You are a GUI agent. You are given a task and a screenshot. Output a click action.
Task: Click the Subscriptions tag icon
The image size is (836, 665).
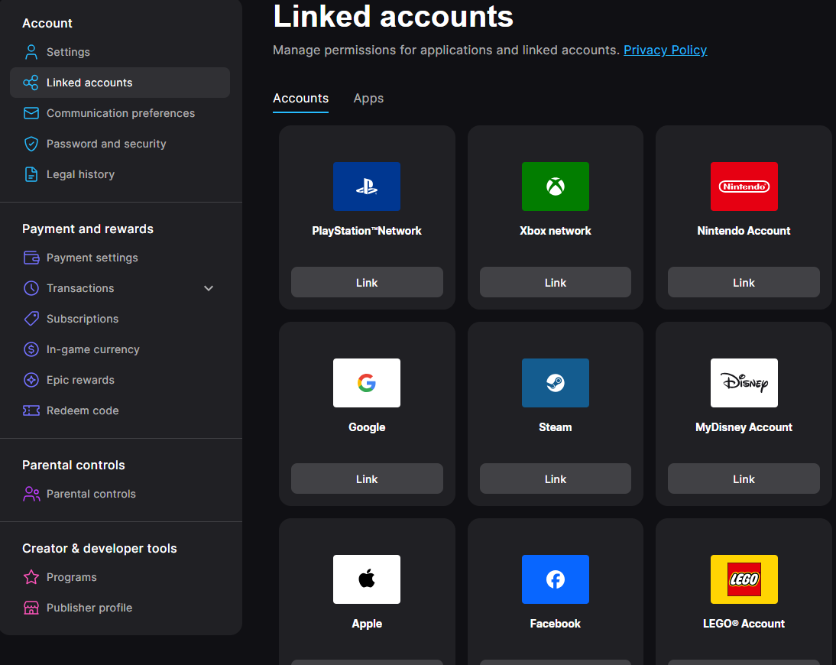coord(31,319)
